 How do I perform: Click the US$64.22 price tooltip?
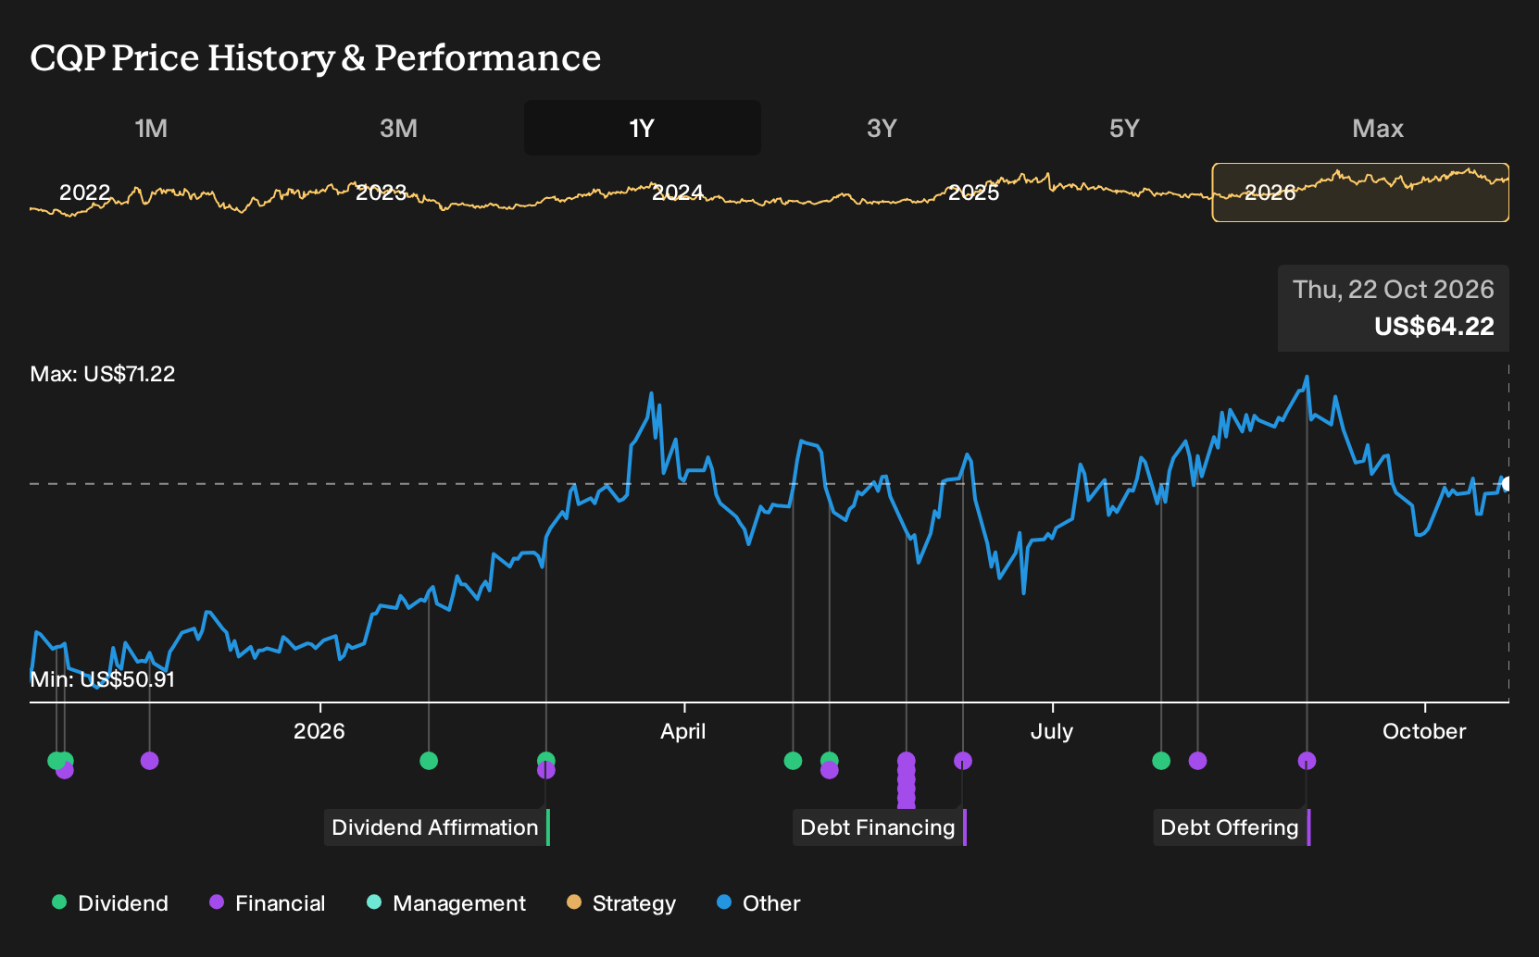tap(1394, 308)
